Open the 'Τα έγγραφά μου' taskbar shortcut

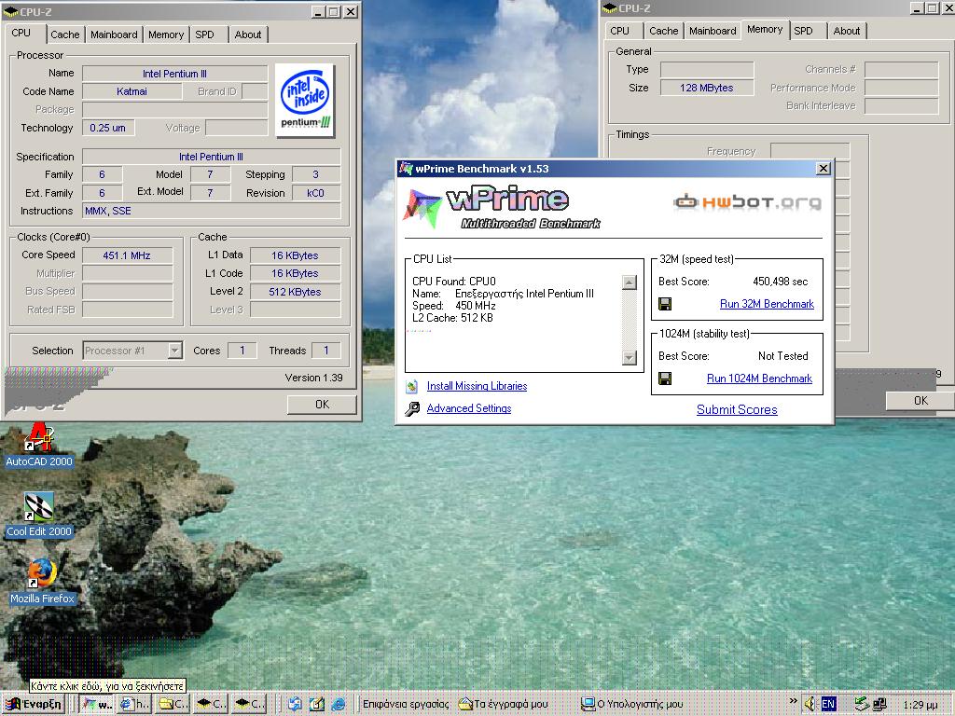pos(503,704)
